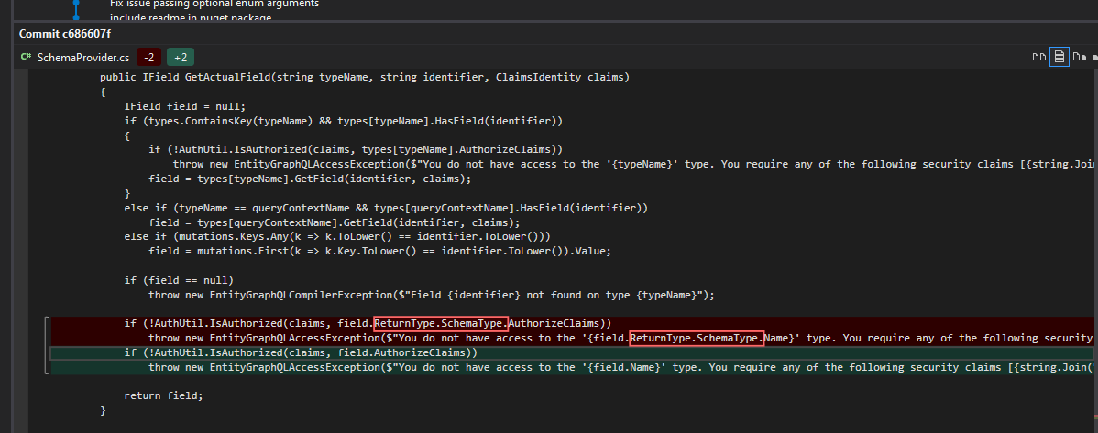The height and width of the screenshot is (433, 1098).
Task: Click the C# file type icon
Action: [26, 58]
